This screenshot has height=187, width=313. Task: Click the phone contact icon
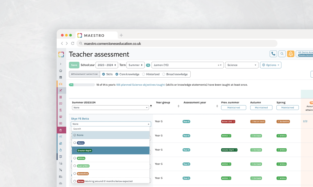coord(273,54)
